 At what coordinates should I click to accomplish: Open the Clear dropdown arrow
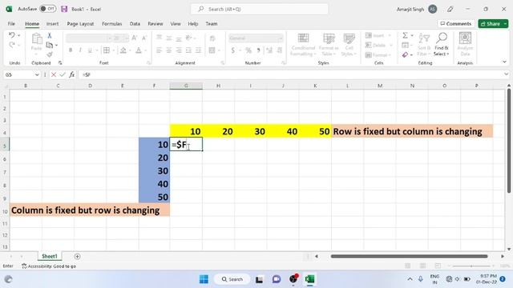pyautogui.click(x=411, y=55)
